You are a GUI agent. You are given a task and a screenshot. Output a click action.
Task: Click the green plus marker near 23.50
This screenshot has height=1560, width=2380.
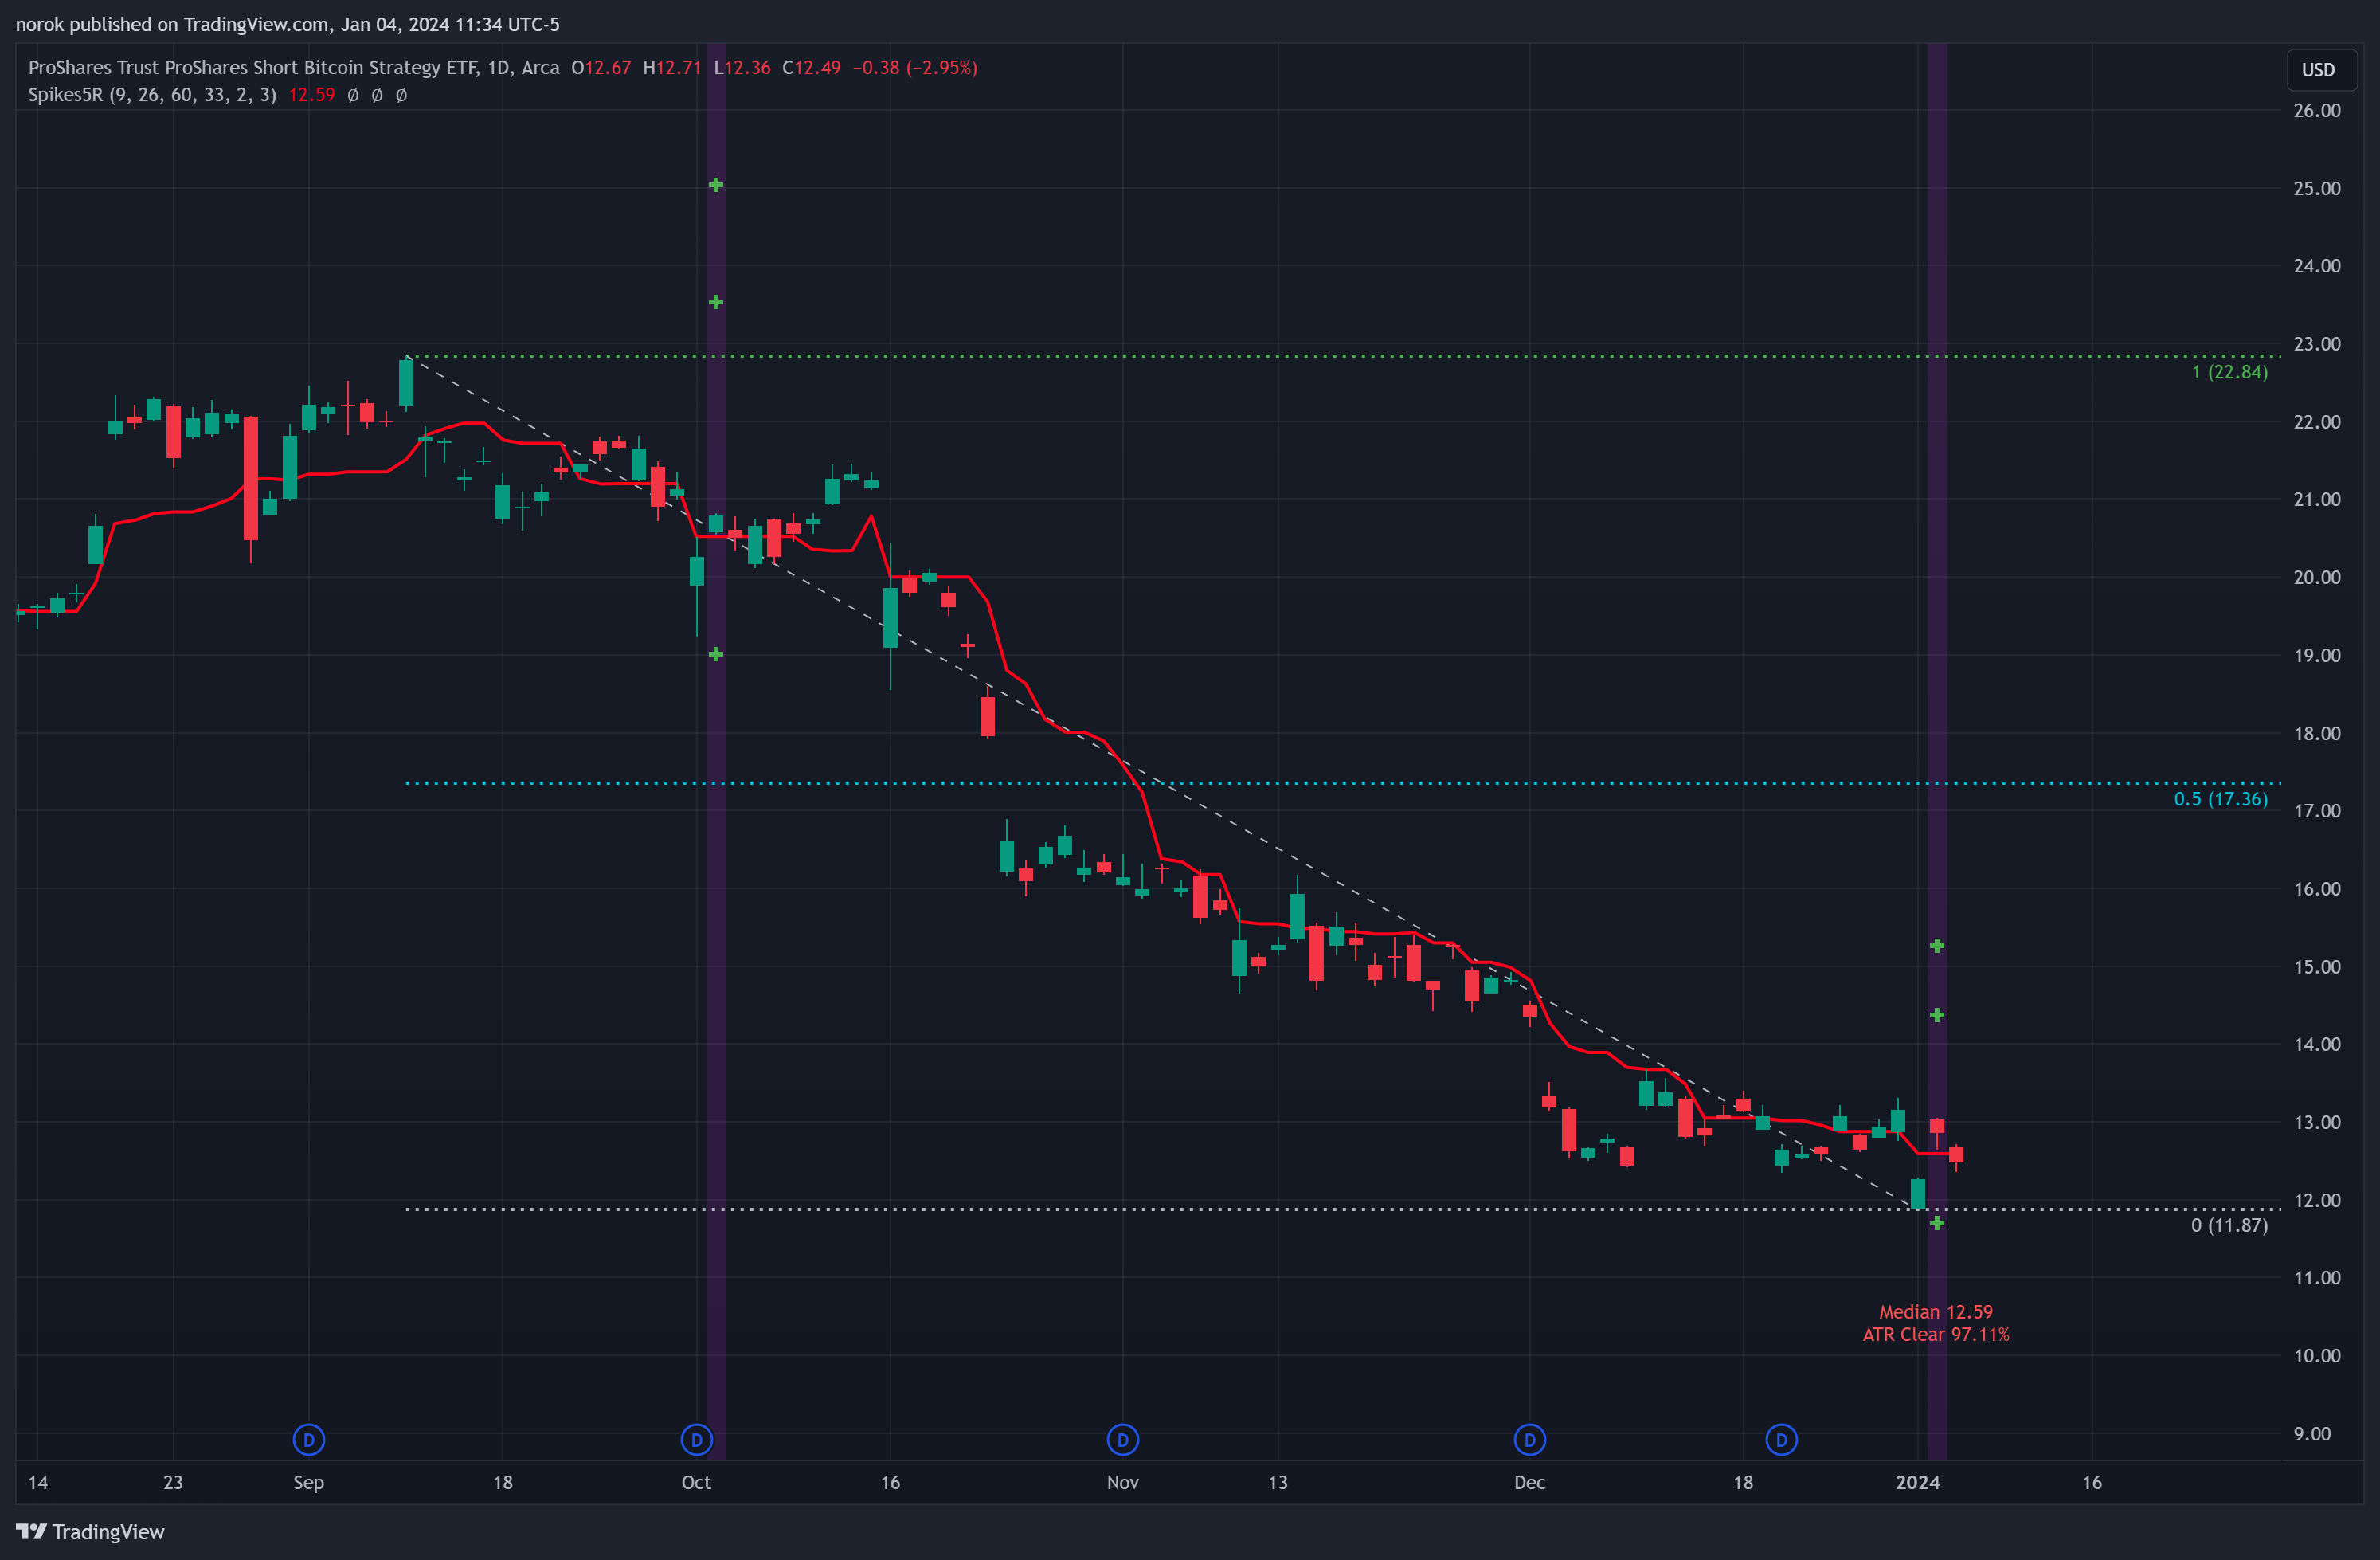[716, 302]
